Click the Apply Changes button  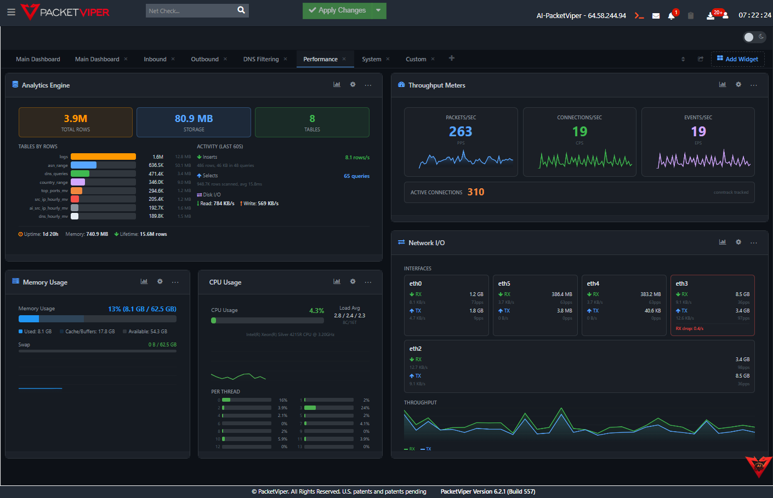(x=337, y=10)
